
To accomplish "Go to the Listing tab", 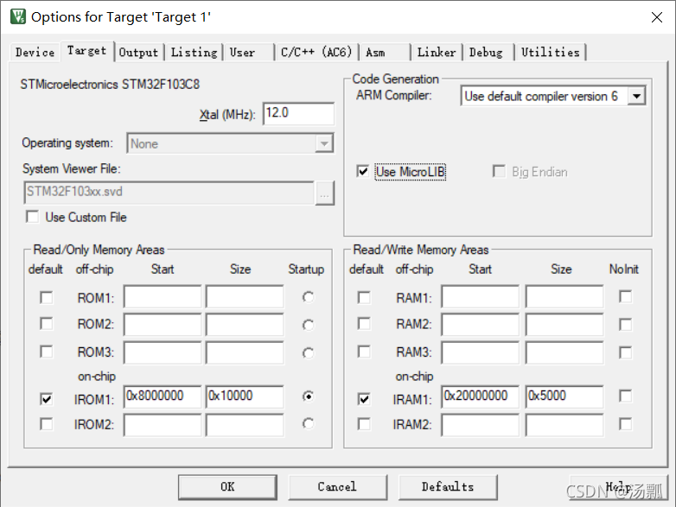I will [x=194, y=52].
